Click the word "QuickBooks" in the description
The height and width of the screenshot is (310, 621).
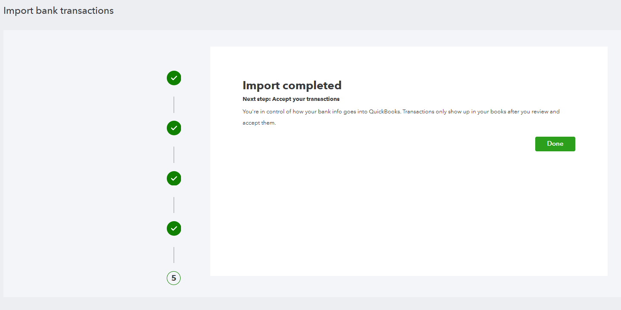pos(384,112)
